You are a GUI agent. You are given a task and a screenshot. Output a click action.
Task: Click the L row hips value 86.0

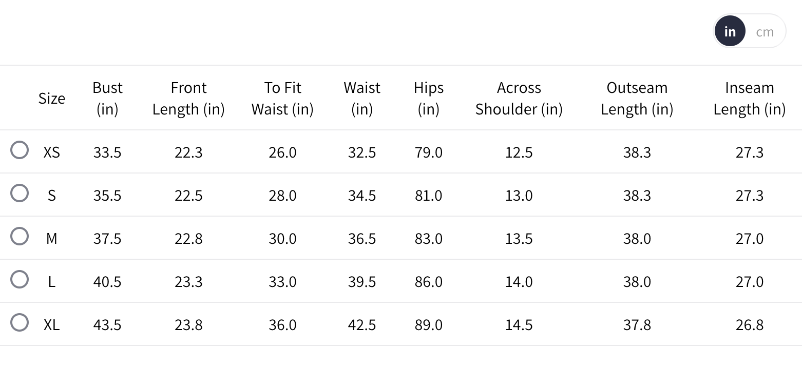(429, 282)
